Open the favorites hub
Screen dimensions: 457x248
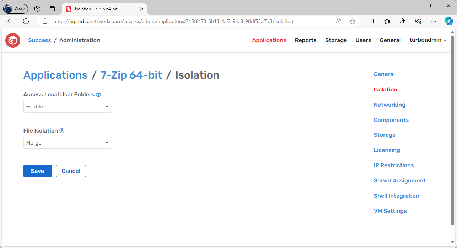pyautogui.click(x=387, y=21)
